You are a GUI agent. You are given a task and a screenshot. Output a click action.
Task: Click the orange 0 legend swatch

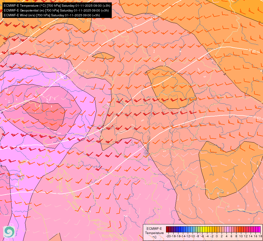click(x=218, y=229)
